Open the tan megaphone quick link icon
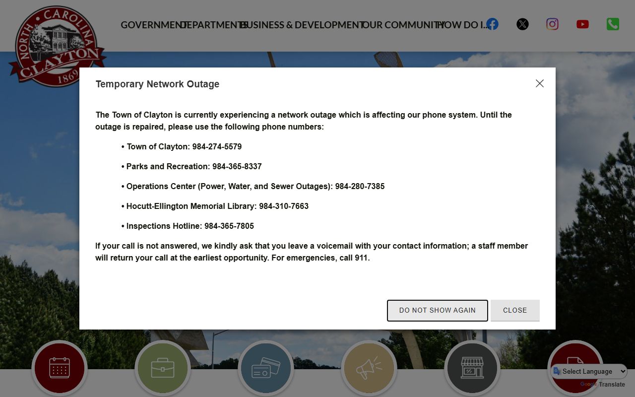 click(x=369, y=368)
